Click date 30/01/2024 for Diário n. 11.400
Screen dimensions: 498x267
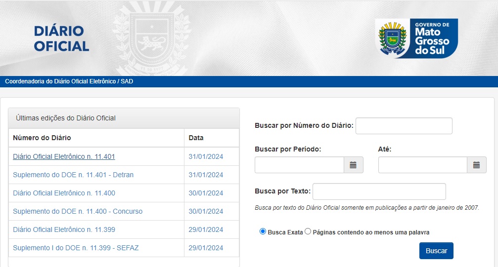pyautogui.click(x=206, y=193)
